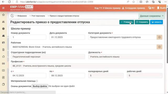Choose scan file with Выбор файла button
The image size is (168, 94).
(40, 86)
